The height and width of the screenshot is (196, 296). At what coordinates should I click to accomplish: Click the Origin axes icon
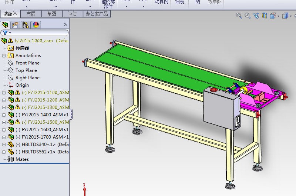(11, 85)
